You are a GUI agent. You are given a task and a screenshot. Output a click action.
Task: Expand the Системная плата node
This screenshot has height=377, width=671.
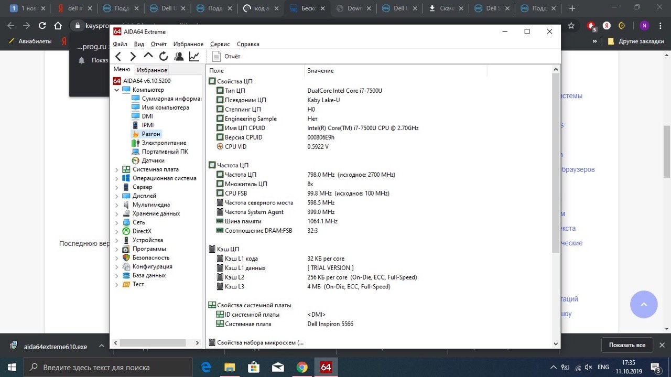pyautogui.click(x=117, y=169)
